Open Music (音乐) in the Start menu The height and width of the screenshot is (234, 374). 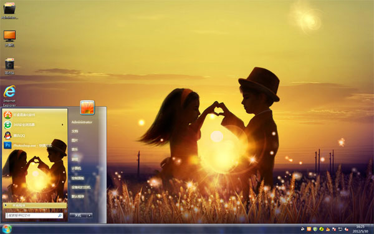tap(75, 150)
